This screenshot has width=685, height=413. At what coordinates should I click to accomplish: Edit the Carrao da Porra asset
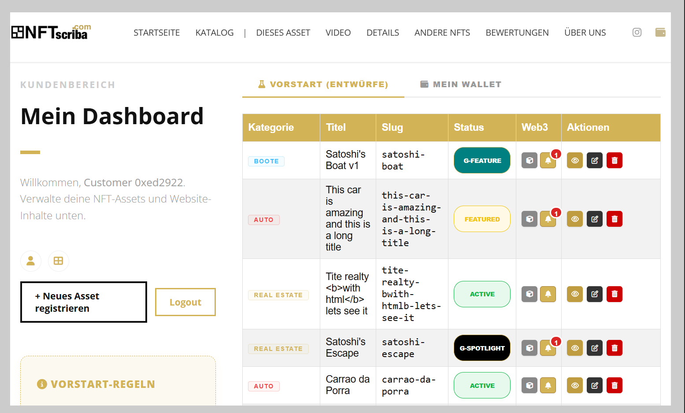595,385
